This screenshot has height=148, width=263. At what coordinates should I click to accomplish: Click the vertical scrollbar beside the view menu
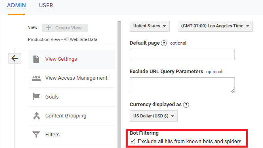coord(119,84)
